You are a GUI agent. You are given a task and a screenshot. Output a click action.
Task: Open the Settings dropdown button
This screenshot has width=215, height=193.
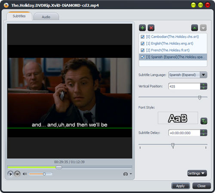[197, 173]
